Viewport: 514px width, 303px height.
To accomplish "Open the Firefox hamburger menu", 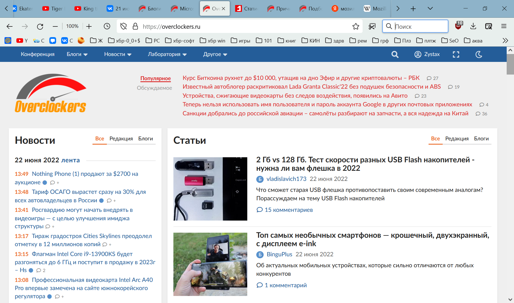I will (504, 26).
